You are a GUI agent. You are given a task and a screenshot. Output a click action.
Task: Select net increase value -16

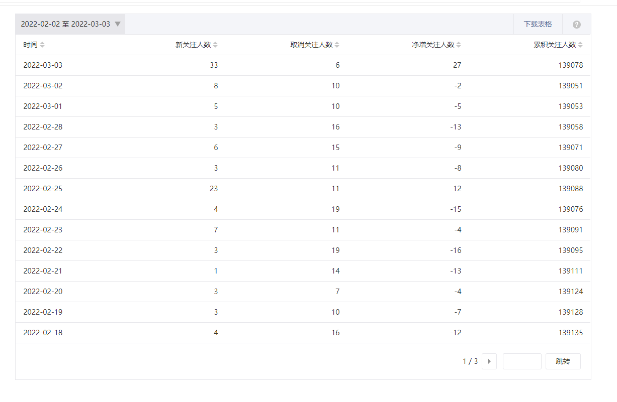[x=456, y=250]
